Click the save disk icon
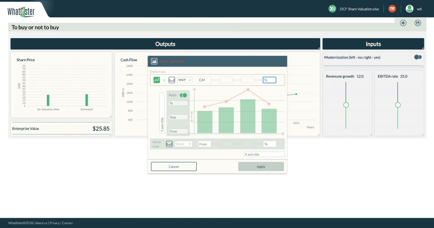This screenshot has height=228, width=434. coord(418,23)
